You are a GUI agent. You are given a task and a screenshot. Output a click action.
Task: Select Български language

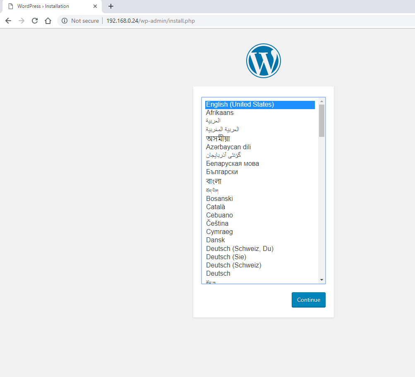(x=260, y=172)
